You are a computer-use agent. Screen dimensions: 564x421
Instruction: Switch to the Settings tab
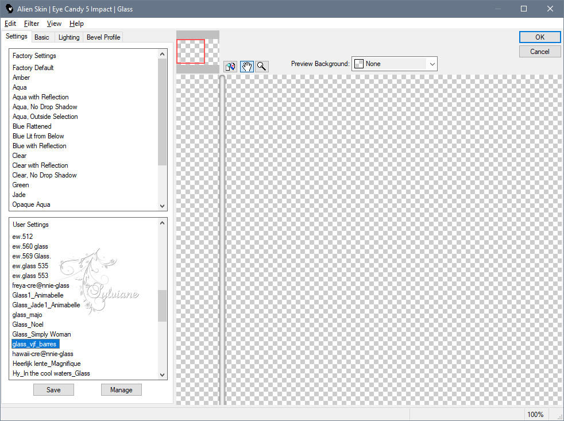16,36
